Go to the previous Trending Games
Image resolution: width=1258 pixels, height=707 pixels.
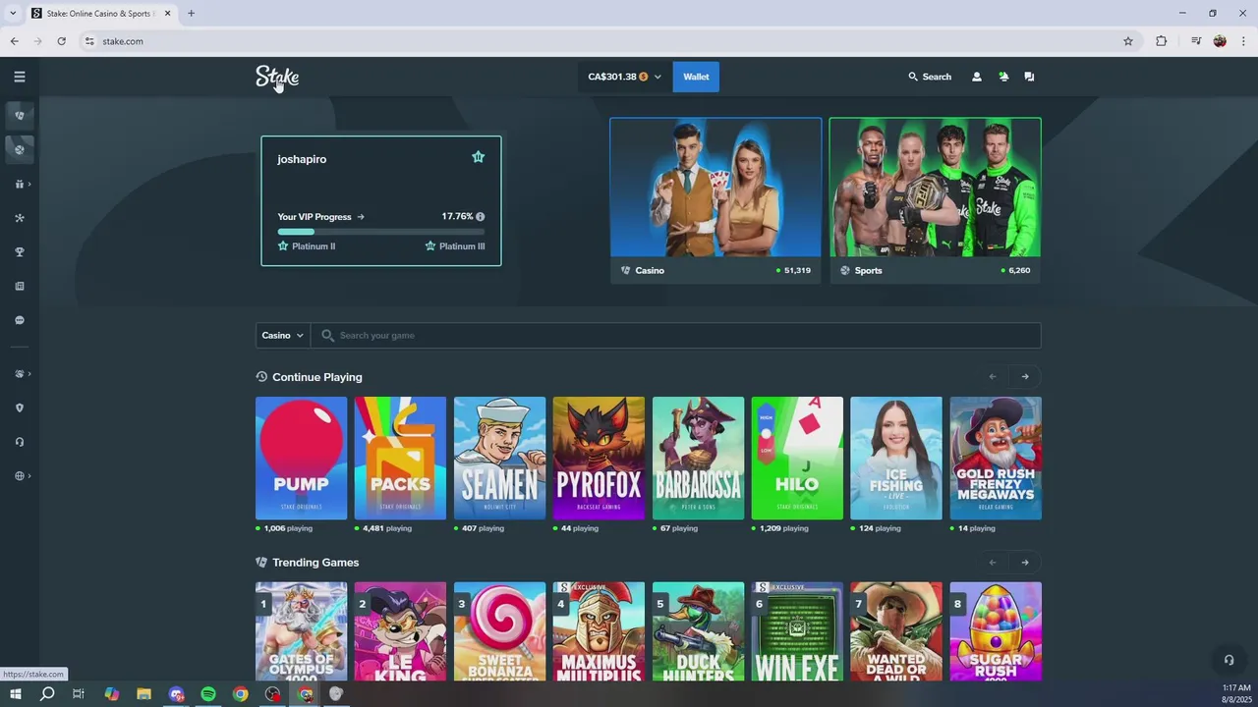tap(993, 563)
